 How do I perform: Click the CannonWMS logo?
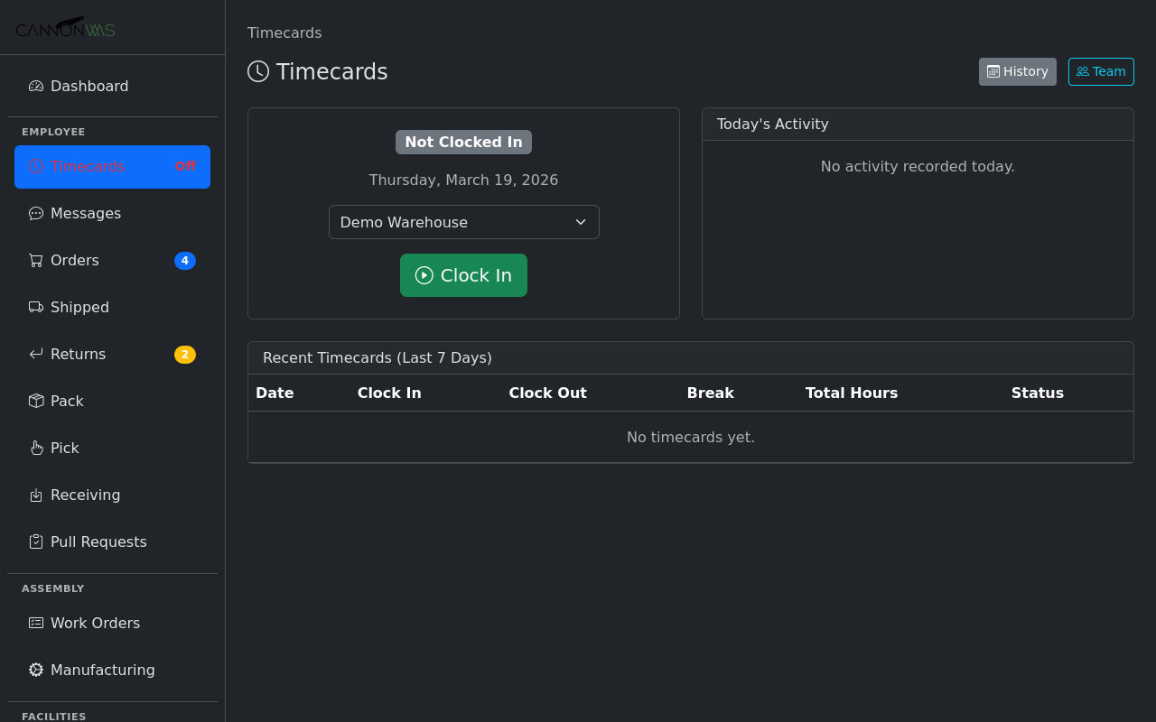click(x=65, y=27)
